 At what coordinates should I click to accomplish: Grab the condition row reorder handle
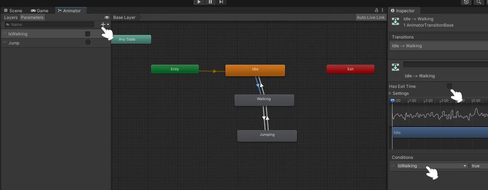pos(393,166)
